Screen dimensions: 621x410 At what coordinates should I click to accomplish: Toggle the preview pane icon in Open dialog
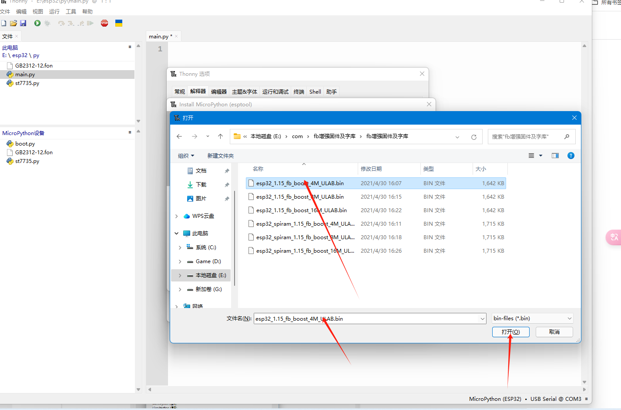pyautogui.click(x=555, y=156)
